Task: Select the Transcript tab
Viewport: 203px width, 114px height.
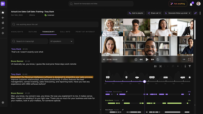Action: tap(48, 32)
